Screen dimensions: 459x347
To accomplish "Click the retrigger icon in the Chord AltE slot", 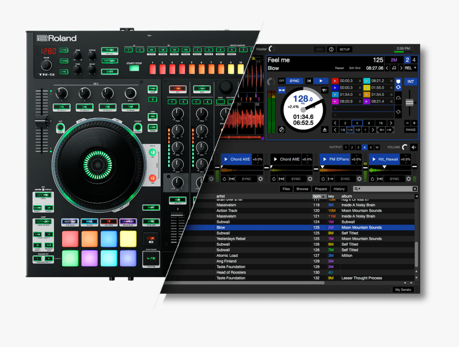I will coord(223,178).
